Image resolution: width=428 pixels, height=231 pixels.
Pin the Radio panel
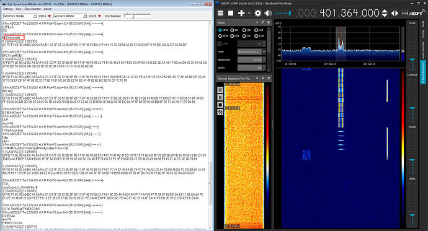tap(263, 22)
